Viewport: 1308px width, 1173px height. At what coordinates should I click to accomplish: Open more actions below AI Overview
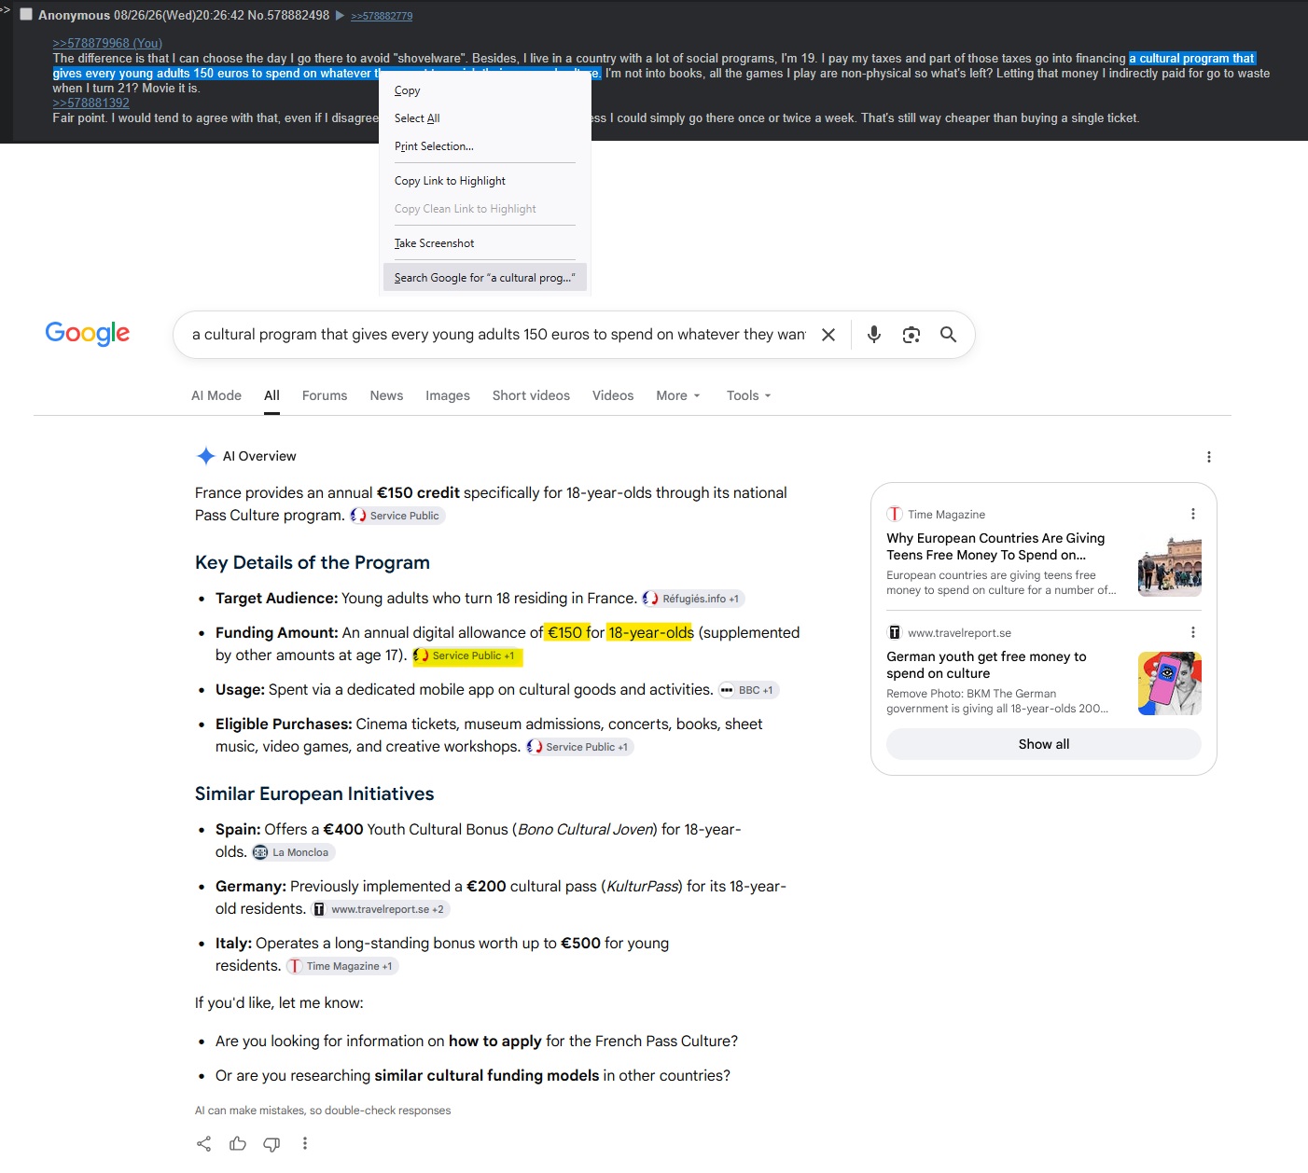305,1144
